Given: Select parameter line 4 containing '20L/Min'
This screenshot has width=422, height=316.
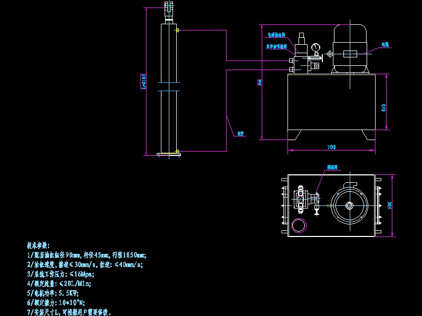Looking at the screenshot, I should click(x=59, y=283).
